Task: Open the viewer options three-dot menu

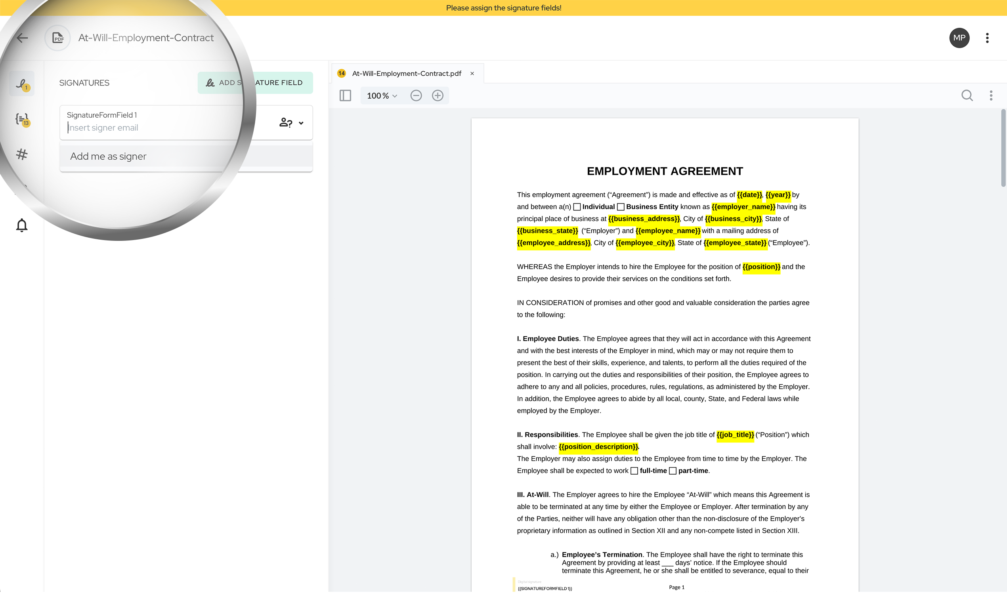Action: 991,95
